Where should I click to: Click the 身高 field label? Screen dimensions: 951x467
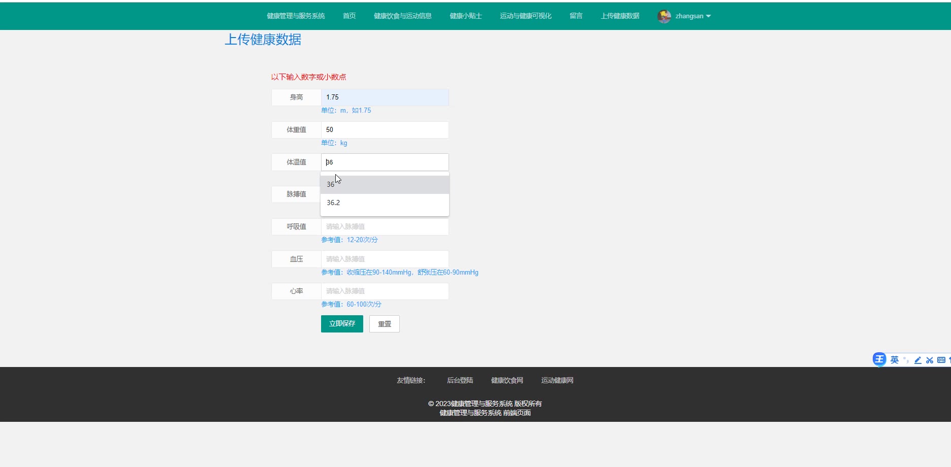[296, 97]
